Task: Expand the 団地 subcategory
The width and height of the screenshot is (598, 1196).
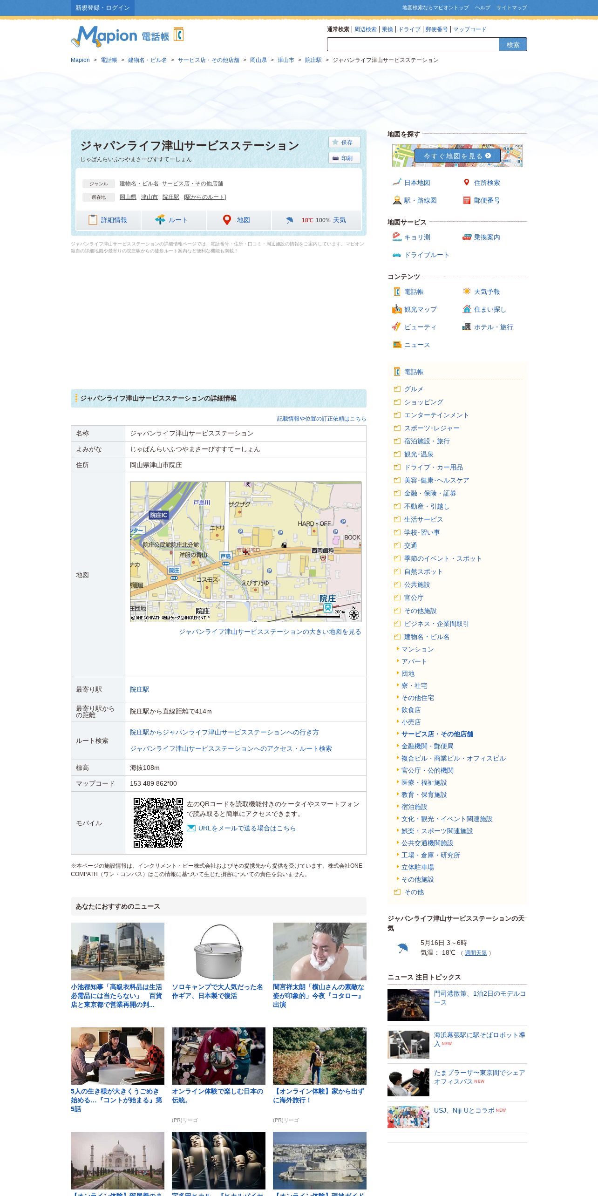Action: click(x=408, y=673)
